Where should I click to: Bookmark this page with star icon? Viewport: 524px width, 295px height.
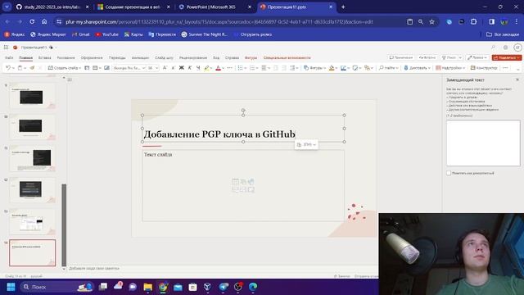(431, 22)
